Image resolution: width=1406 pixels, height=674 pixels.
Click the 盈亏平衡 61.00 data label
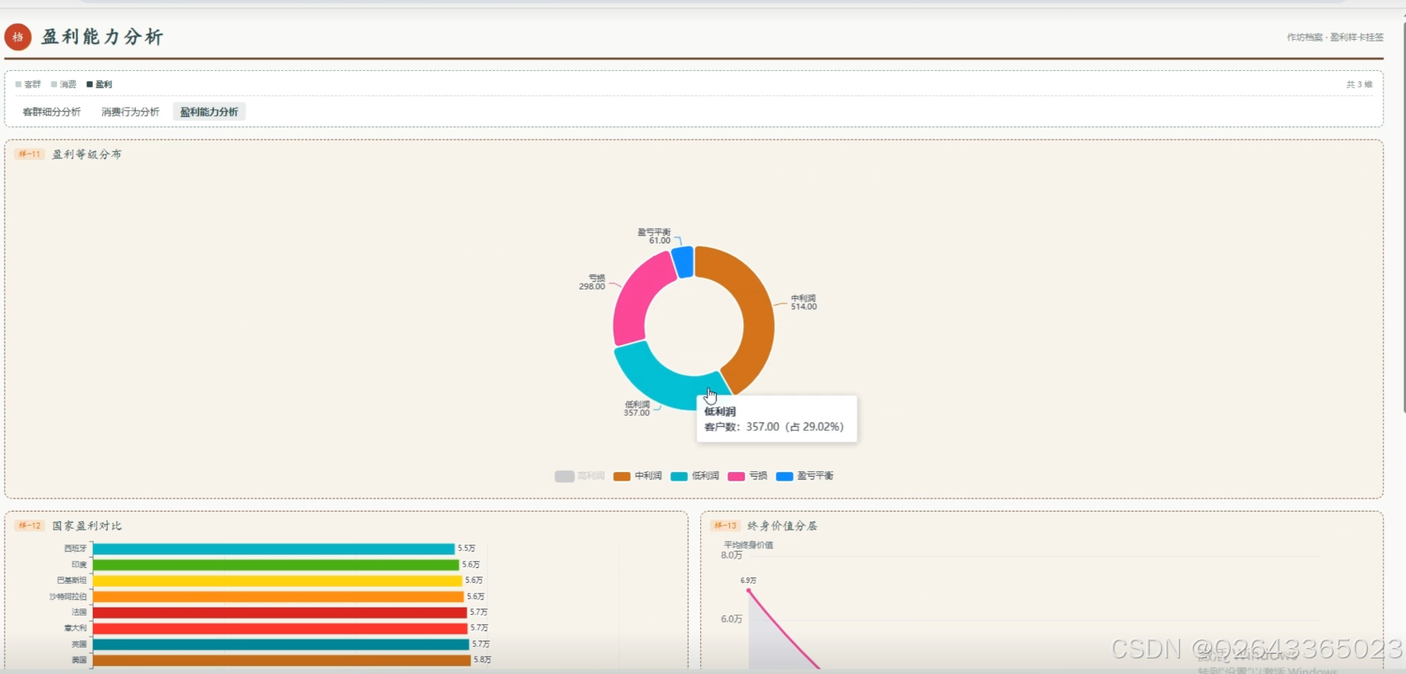(x=654, y=236)
